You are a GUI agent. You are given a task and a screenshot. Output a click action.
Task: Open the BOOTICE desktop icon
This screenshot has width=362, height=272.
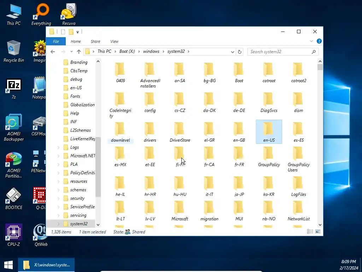point(14,199)
